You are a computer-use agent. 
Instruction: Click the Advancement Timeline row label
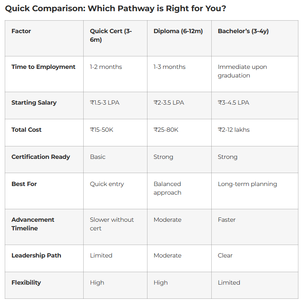[x=33, y=224]
